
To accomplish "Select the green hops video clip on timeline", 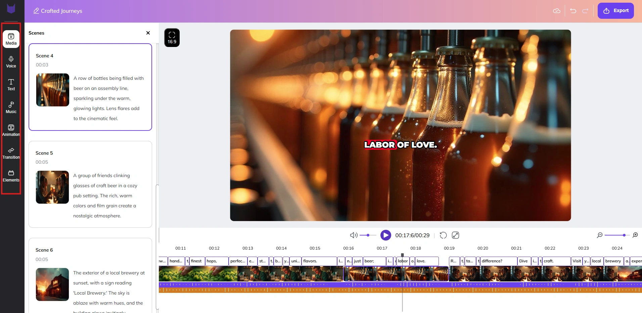I will (198, 274).
